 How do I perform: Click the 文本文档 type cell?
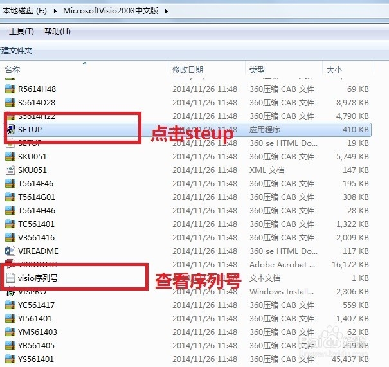[265, 278]
